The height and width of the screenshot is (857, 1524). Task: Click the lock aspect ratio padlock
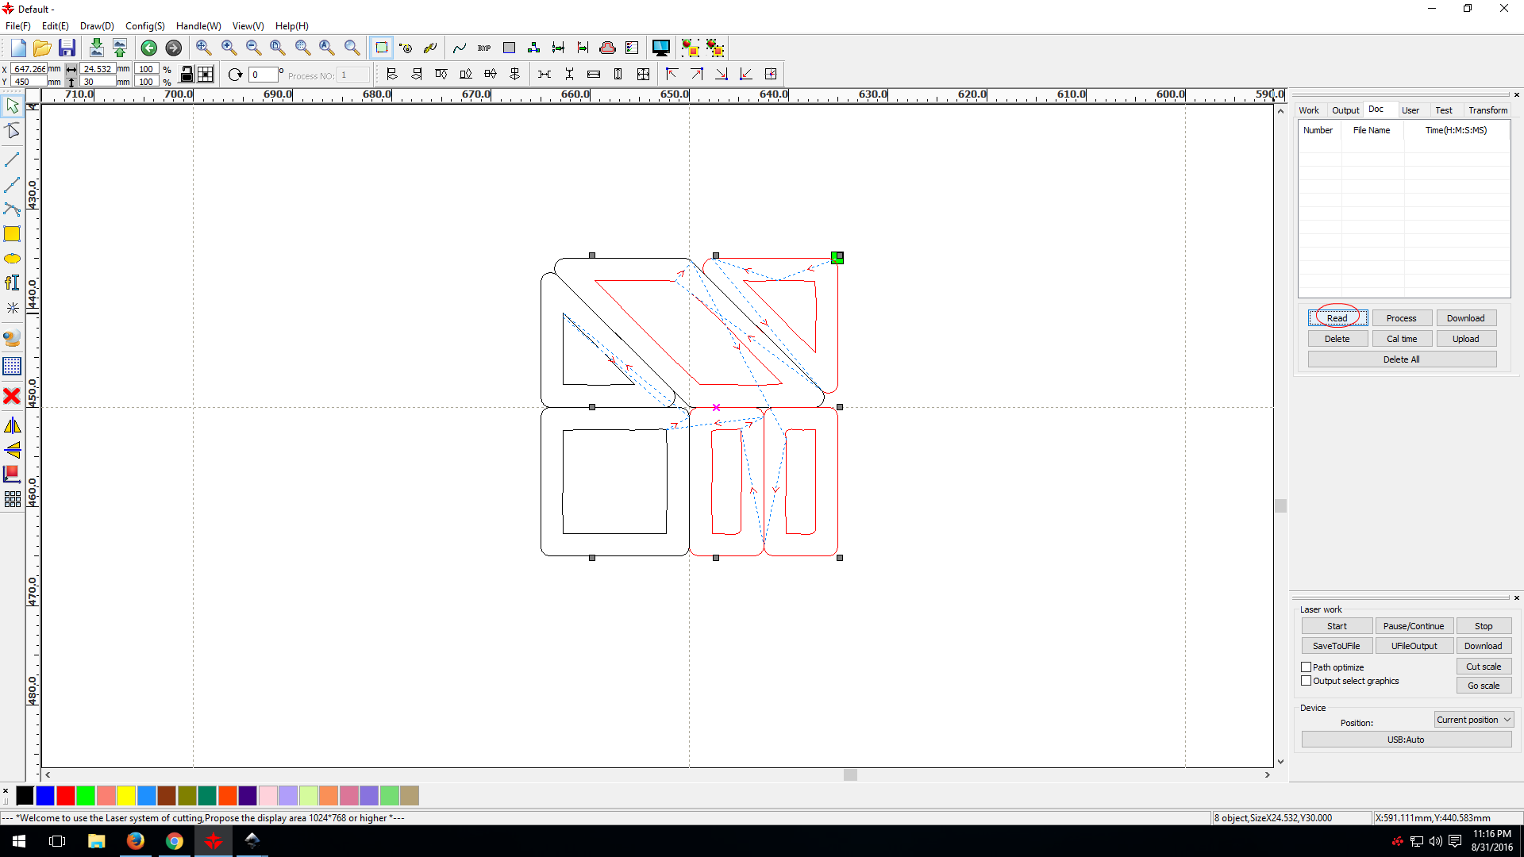pos(187,75)
